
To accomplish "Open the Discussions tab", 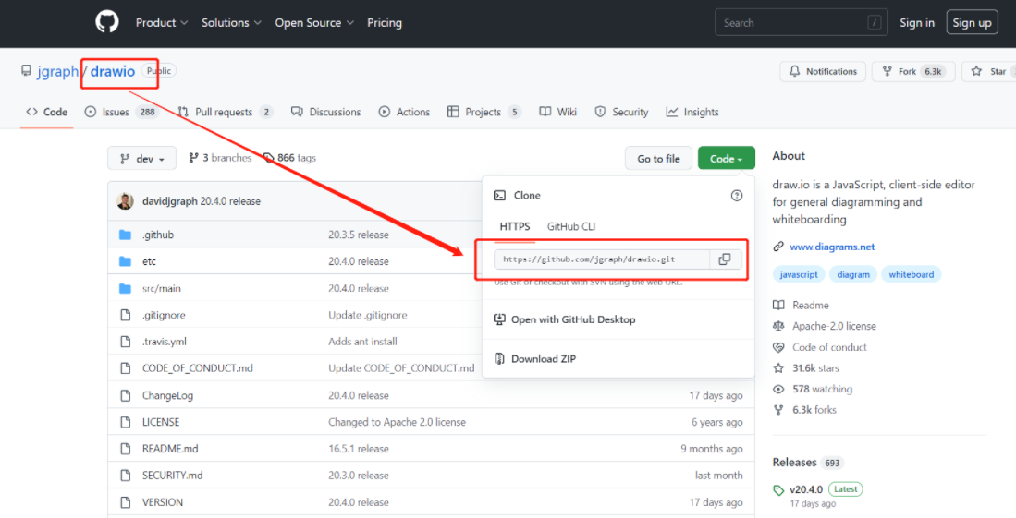I will 326,112.
